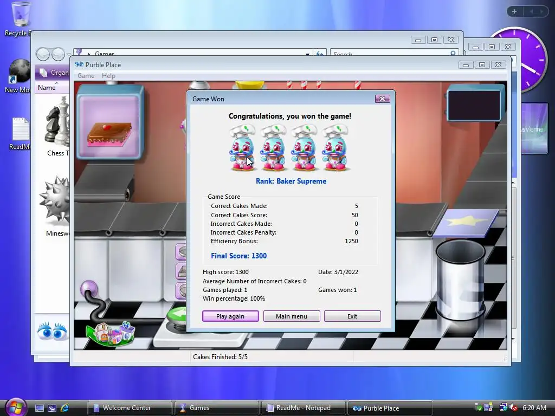Click the Date: 3/1/2022 text

(x=338, y=272)
